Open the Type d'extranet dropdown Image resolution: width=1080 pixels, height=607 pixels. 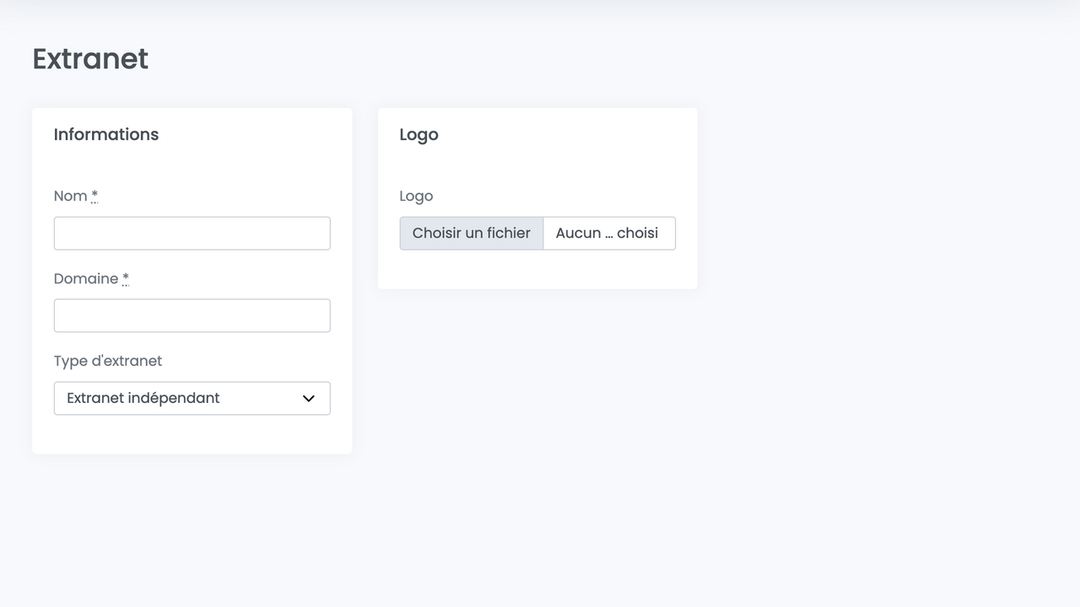tap(192, 399)
